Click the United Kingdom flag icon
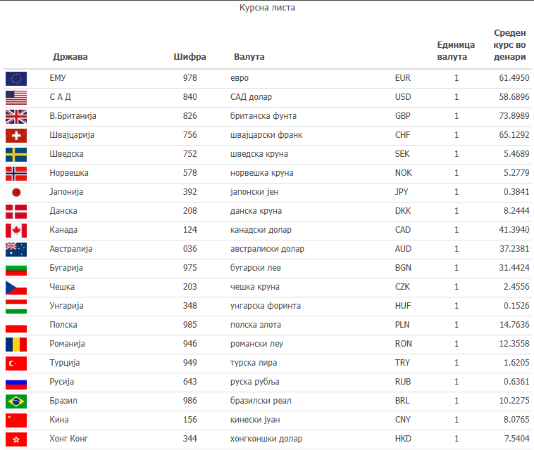This screenshot has width=534, height=450. pos(15,116)
